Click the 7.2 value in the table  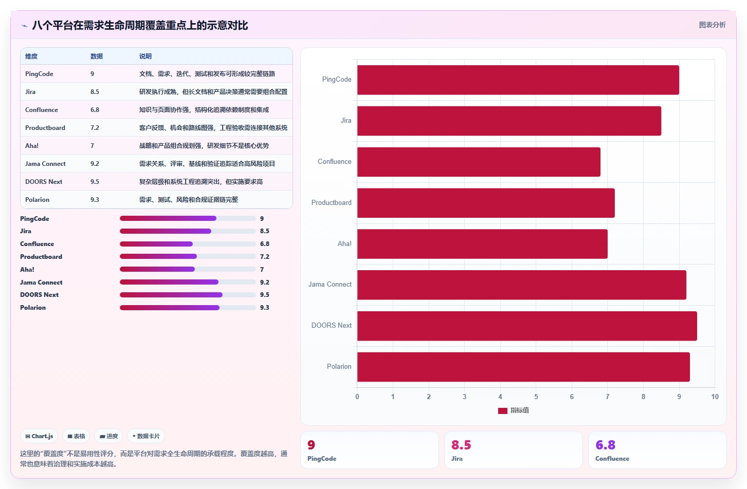pos(95,128)
